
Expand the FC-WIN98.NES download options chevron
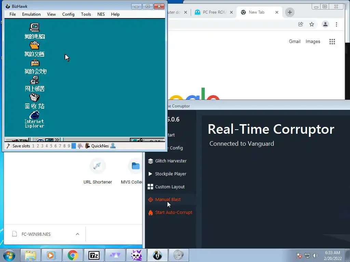[78, 234]
